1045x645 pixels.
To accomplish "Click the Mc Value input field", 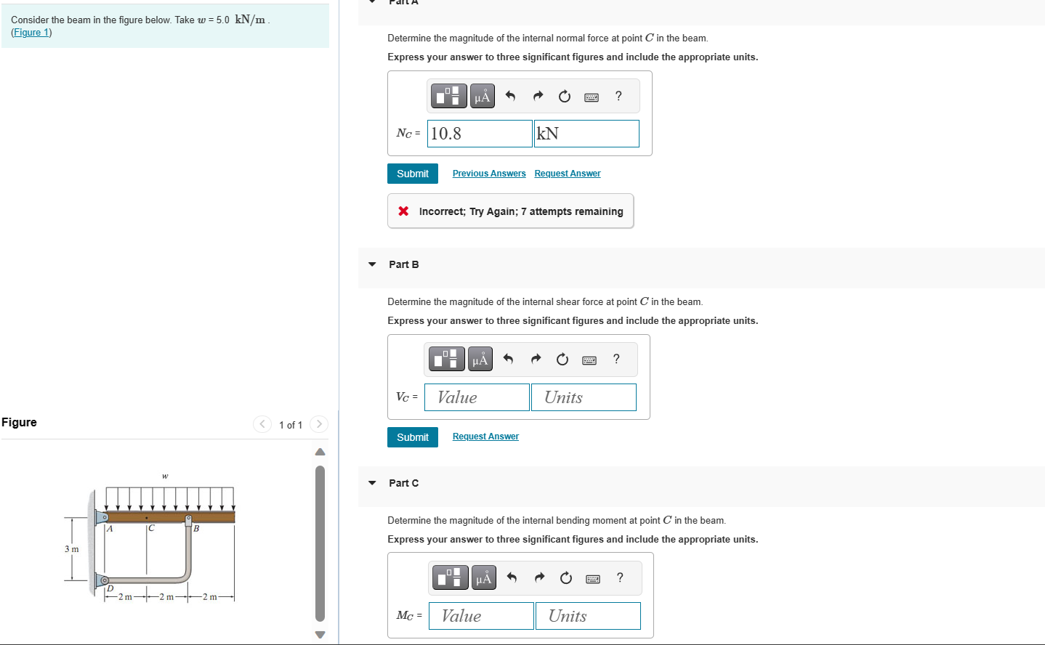I will (481, 616).
